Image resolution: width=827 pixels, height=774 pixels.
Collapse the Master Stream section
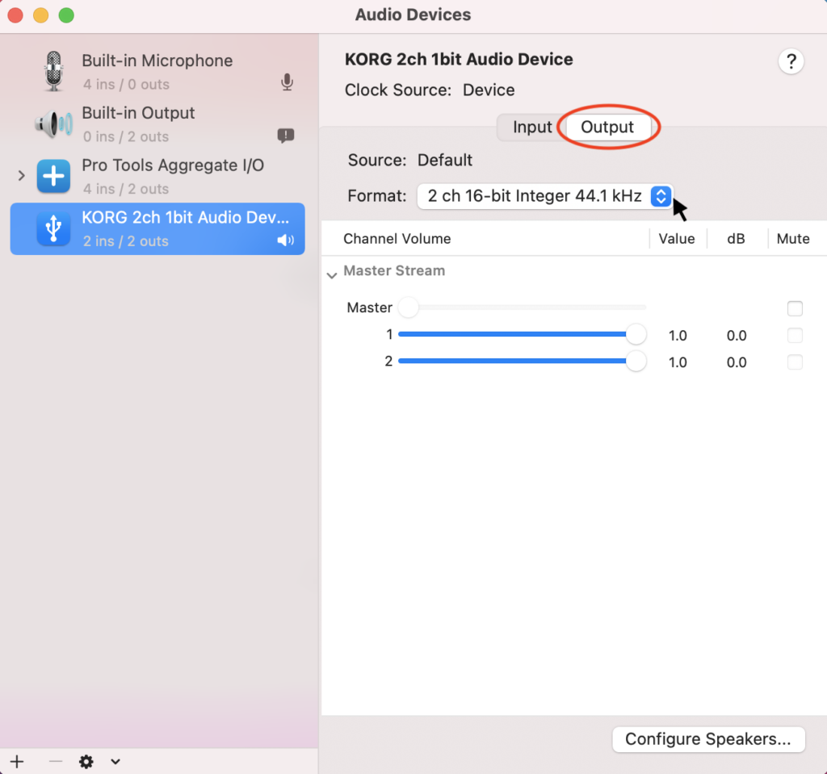332,274
